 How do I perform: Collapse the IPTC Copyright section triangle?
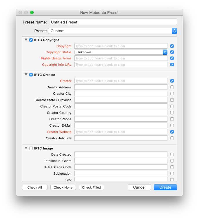tap(26, 40)
